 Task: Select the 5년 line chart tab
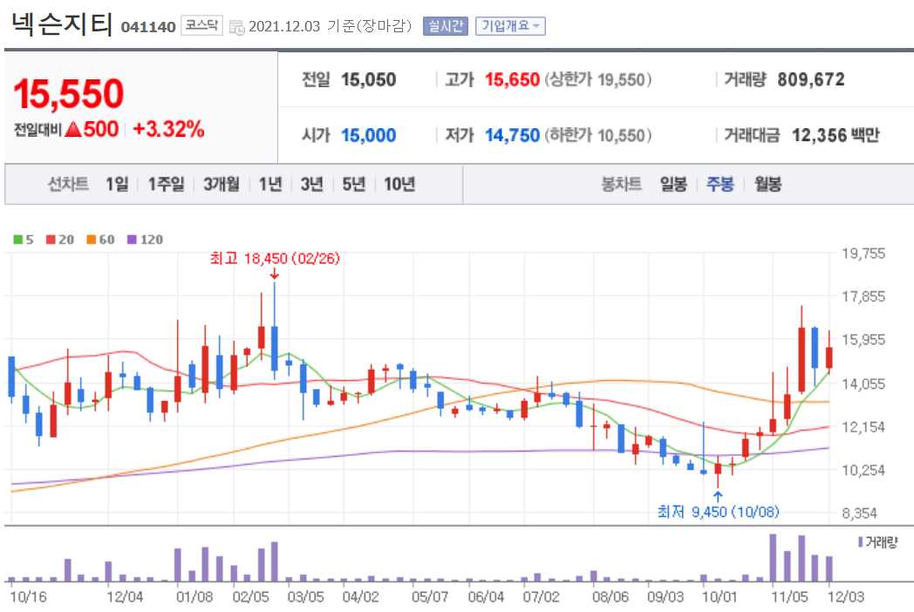(353, 184)
